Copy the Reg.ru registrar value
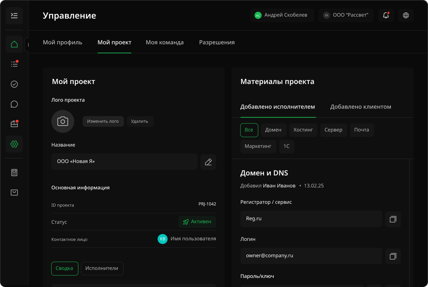The height and width of the screenshot is (287, 428). tap(393, 219)
